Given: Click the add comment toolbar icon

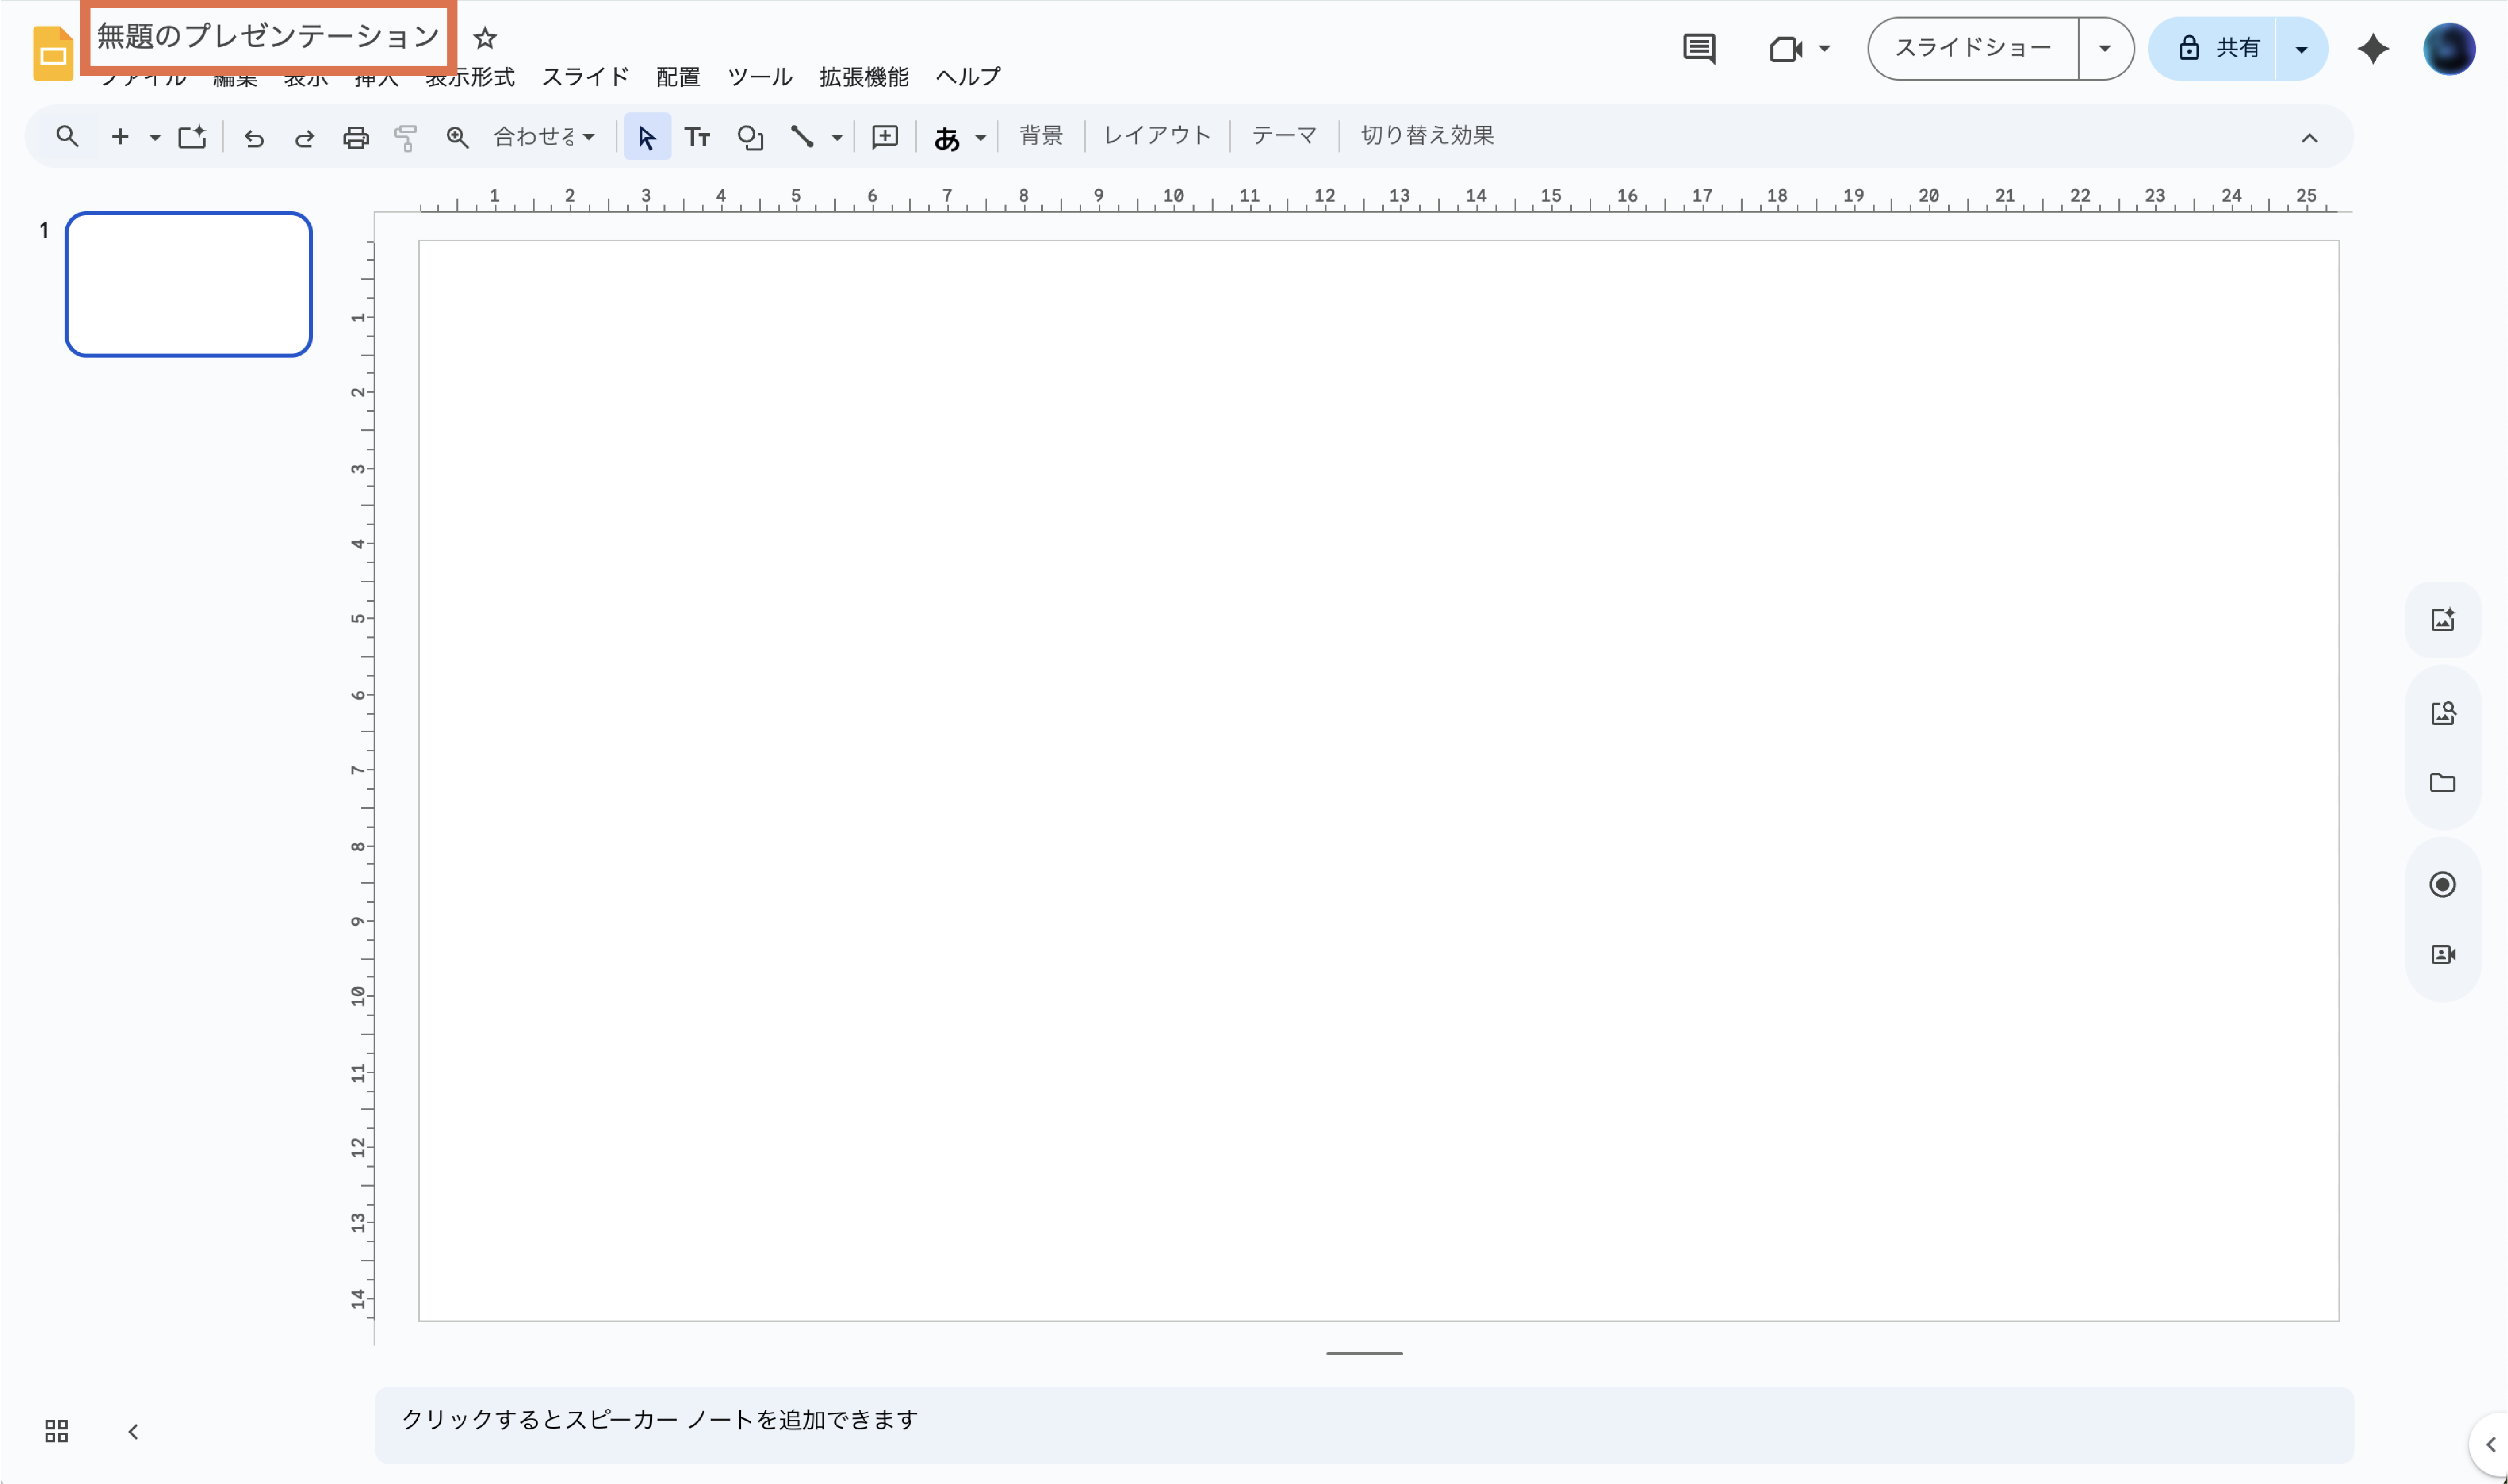Looking at the screenshot, I should 885,137.
